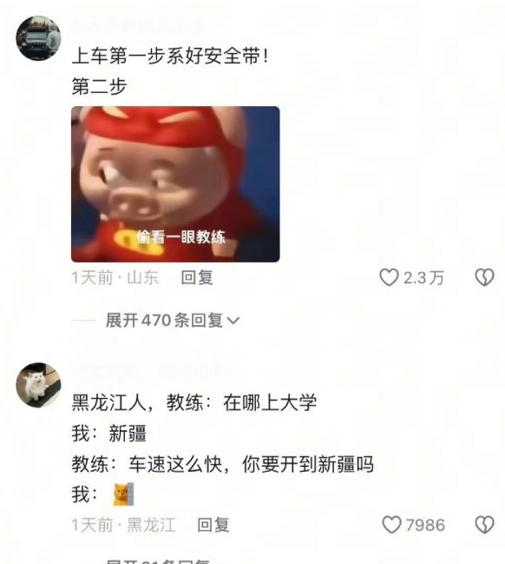
Task: Select the comment line 车速这么快，你要开到新疆吗
Action: (x=251, y=464)
